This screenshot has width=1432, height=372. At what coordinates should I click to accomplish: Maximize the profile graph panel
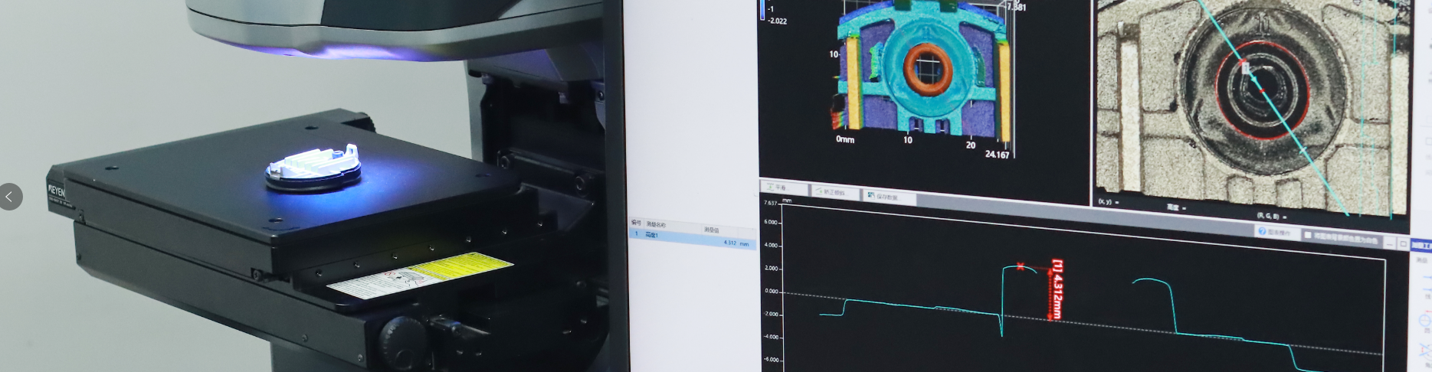[1403, 243]
